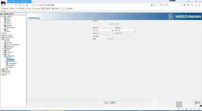Click the browser back arrow
The height and width of the screenshot is (111, 202).
point(9,5)
